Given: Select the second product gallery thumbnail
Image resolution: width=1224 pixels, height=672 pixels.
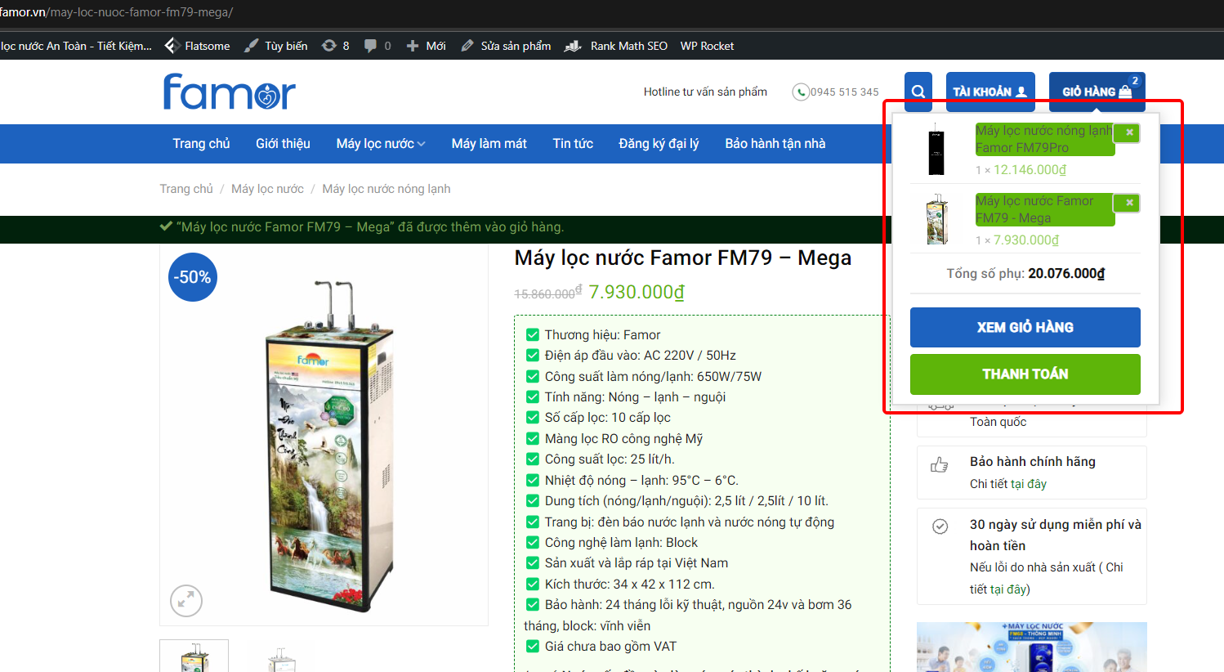Looking at the screenshot, I should coord(280,656).
